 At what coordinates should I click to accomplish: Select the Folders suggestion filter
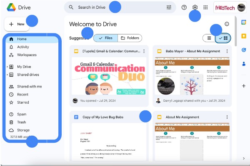tap(130, 38)
